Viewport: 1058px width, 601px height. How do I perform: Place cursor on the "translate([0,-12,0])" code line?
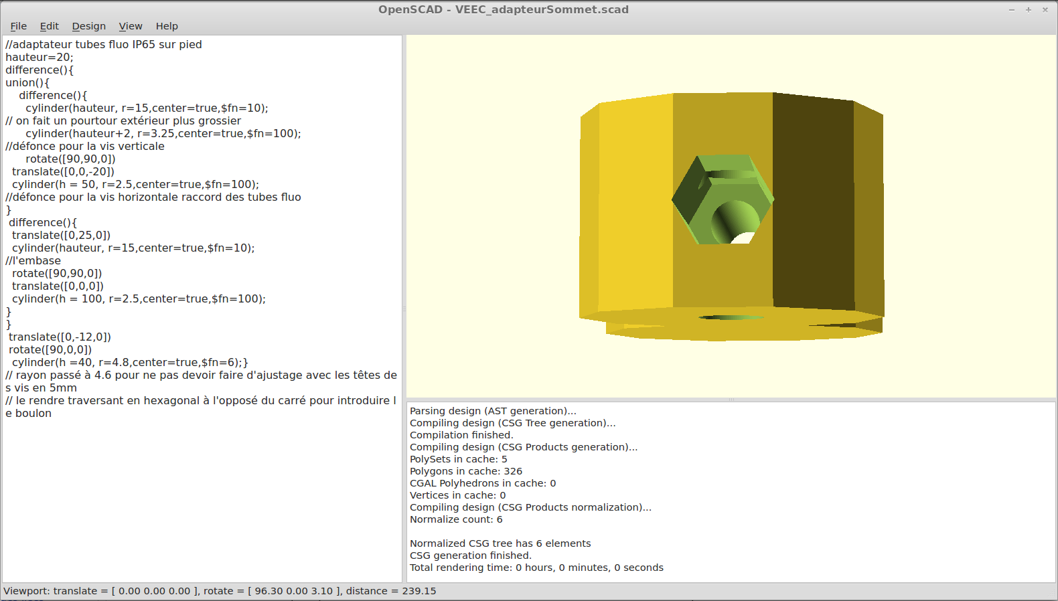(60, 337)
